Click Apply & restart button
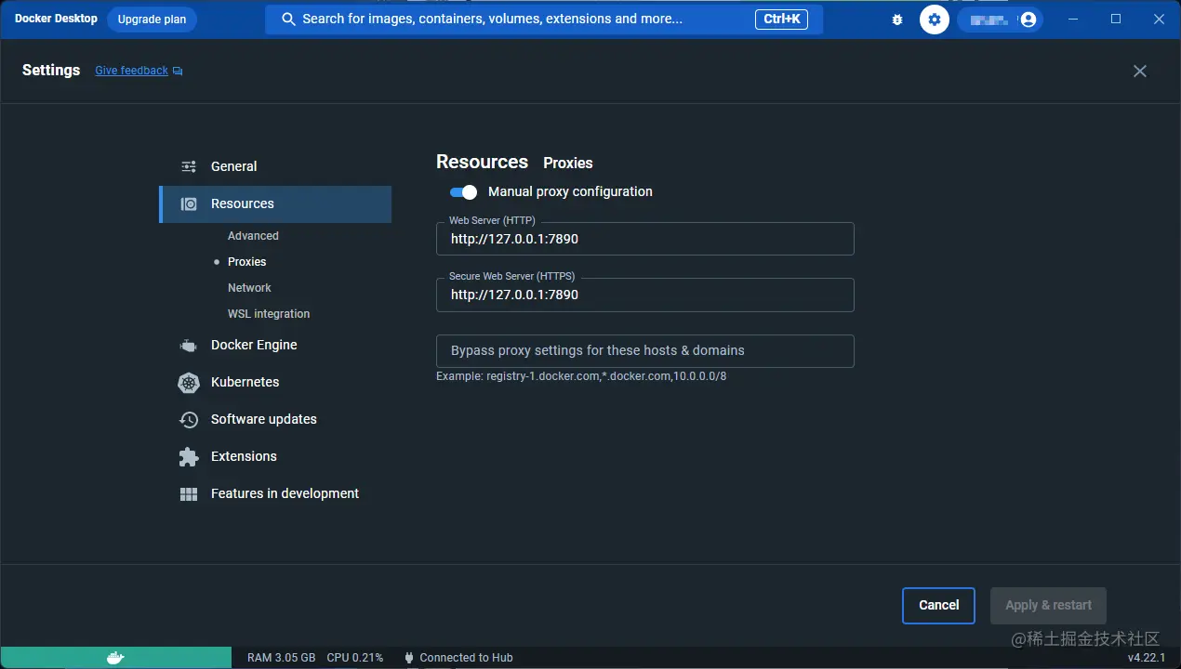Screen dimensions: 1181x669 (x=1048, y=605)
